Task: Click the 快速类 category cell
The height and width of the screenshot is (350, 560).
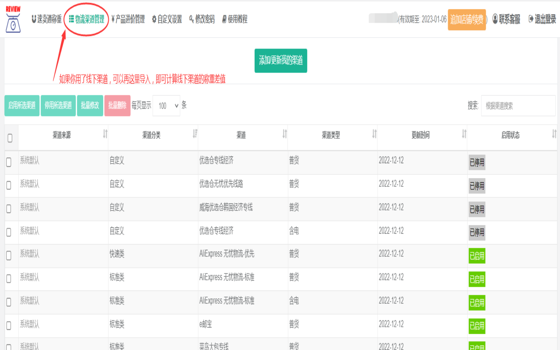Action: (117, 254)
